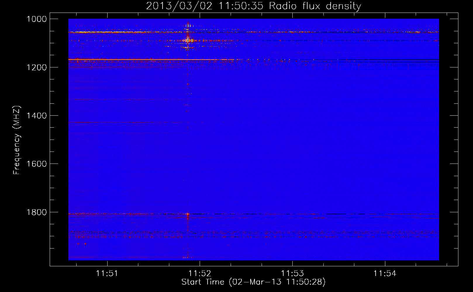
Task: Click the bright burst near 1090 MHz
Action: click(187, 40)
